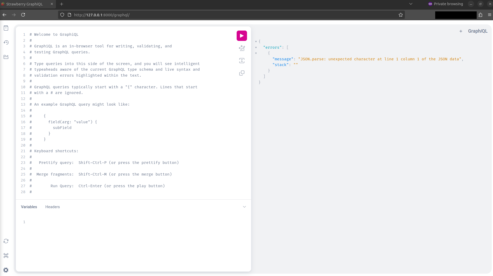Click the "# Welcome to GraphiQL" comment line

point(54,34)
